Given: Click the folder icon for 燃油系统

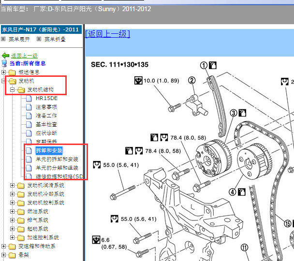Looking at the screenshot, I should point(21,212).
